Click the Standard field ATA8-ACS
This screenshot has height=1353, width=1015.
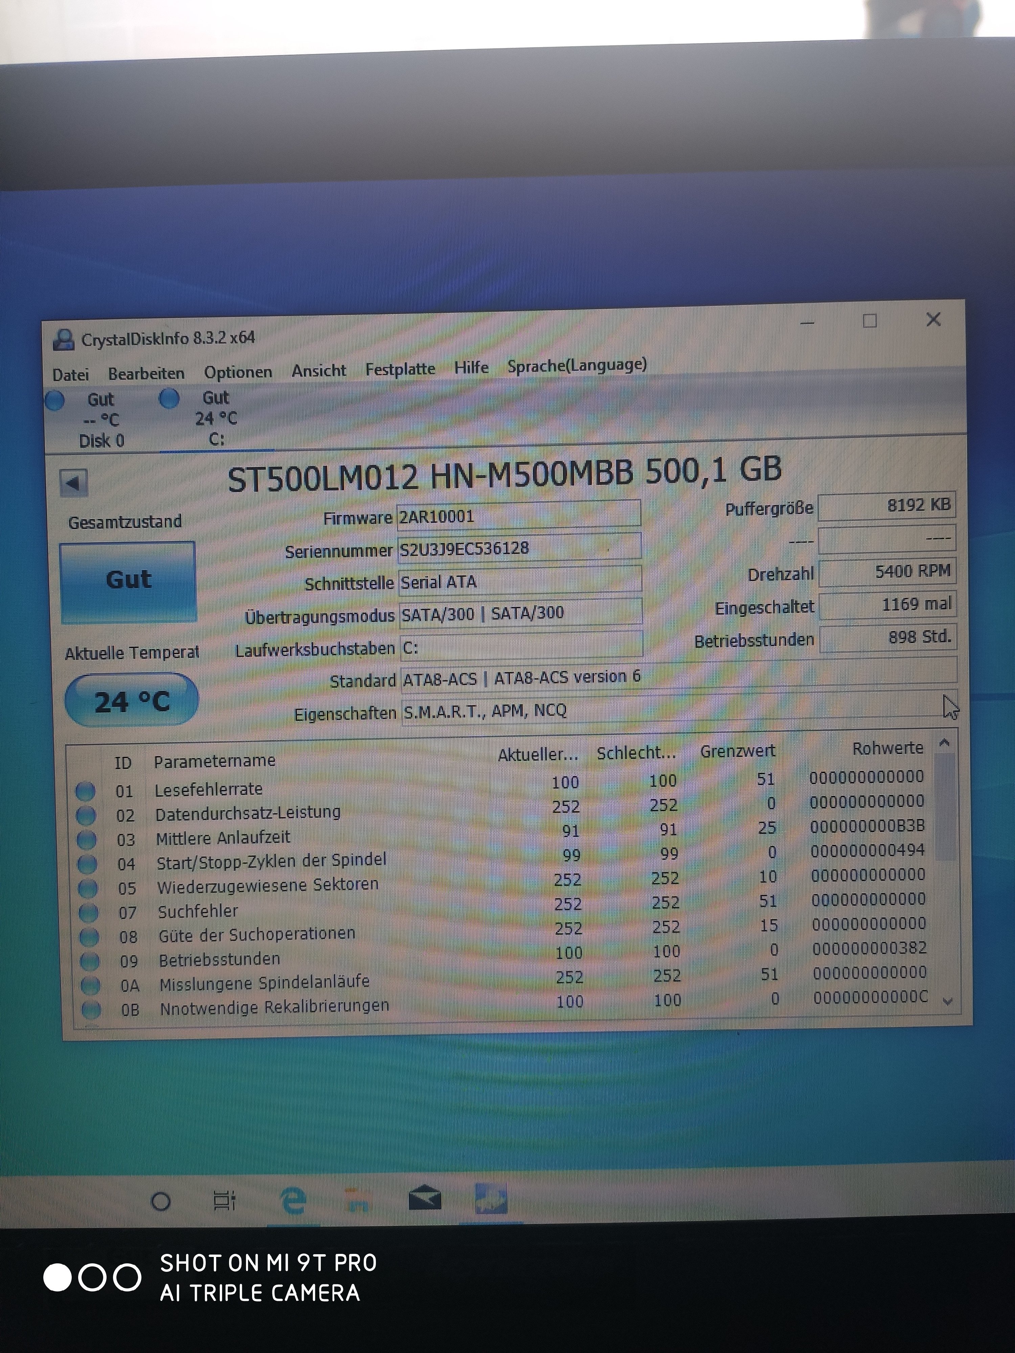(x=678, y=675)
